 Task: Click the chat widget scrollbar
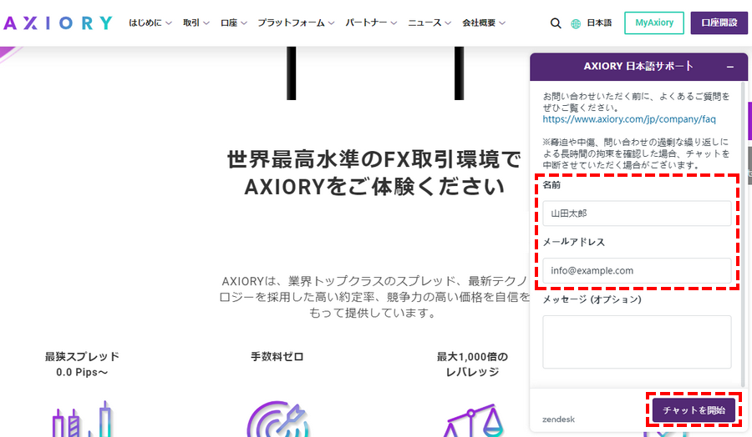pos(744,234)
